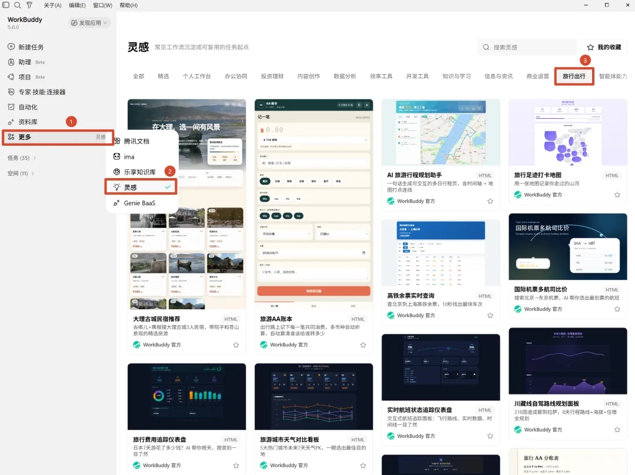Switch to the 信息与资讯 tab

499,76
